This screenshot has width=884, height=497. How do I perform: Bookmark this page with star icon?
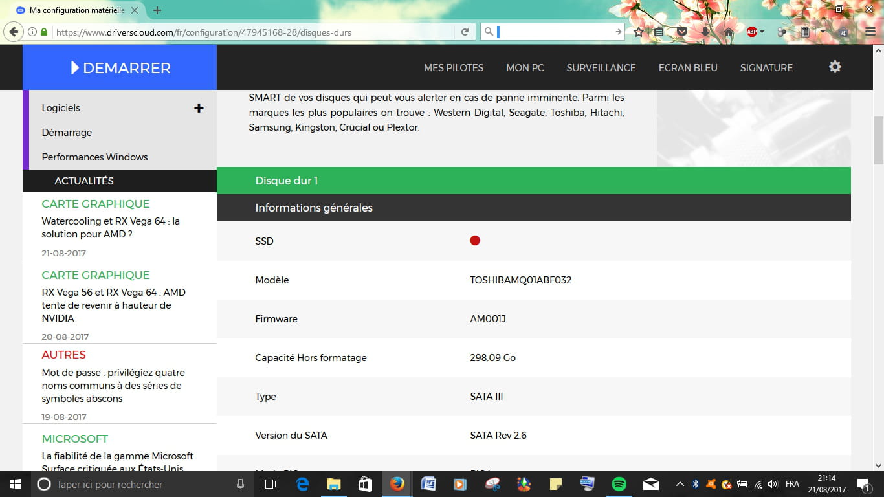pyautogui.click(x=639, y=32)
